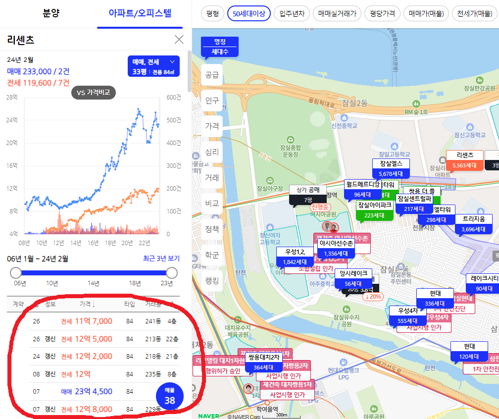Switch to the 분양 tab
Viewport: 499px width, 419px height.
pyautogui.click(x=51, y=13)
